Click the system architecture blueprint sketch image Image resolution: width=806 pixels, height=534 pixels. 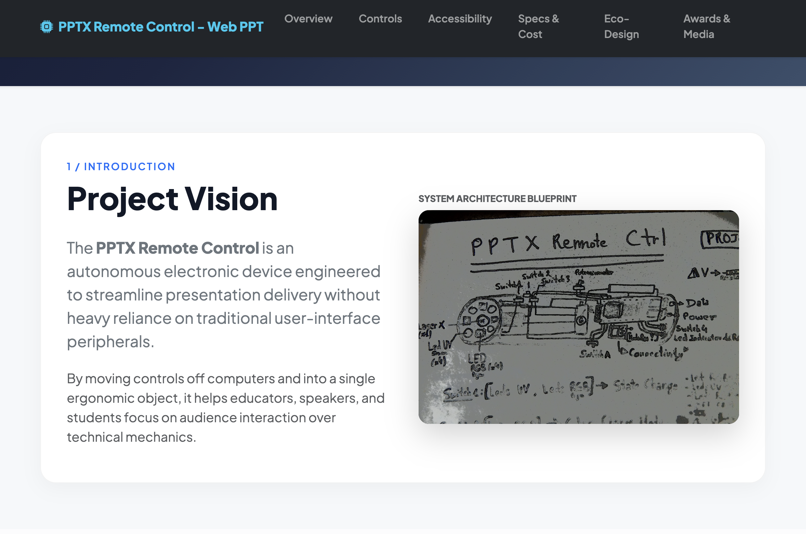click(x=578, y=317)
